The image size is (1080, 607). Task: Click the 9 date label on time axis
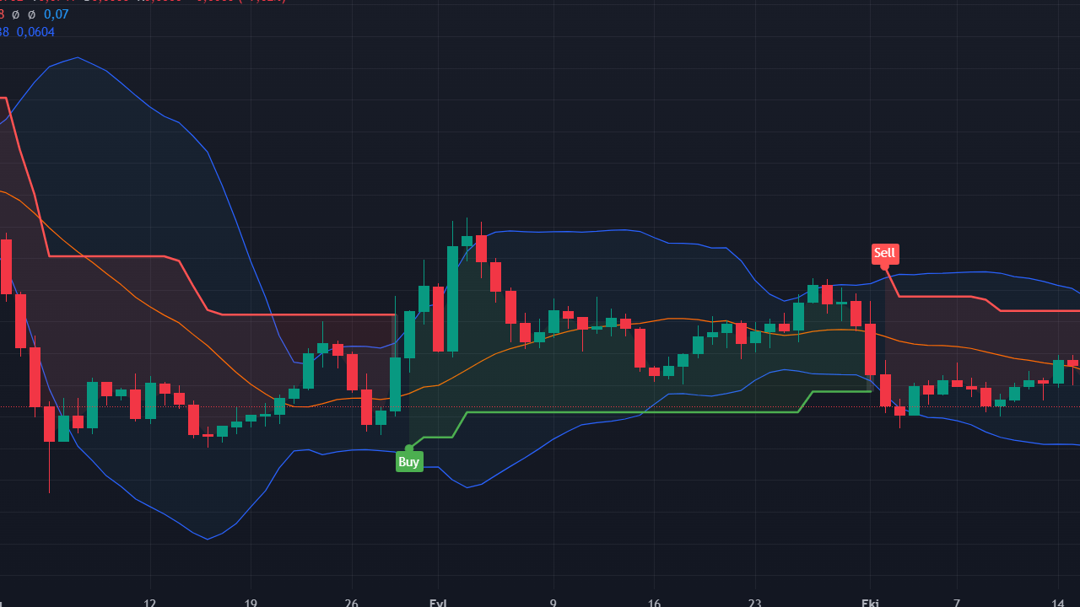(x=553, y=602)
